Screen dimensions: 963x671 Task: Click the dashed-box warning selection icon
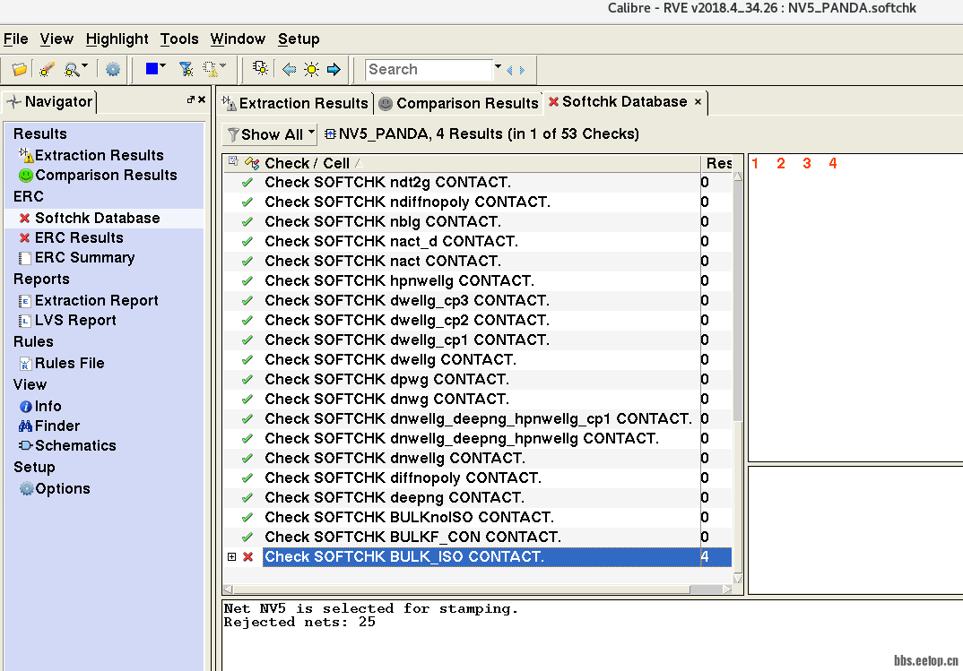click(x=211, y=69)
